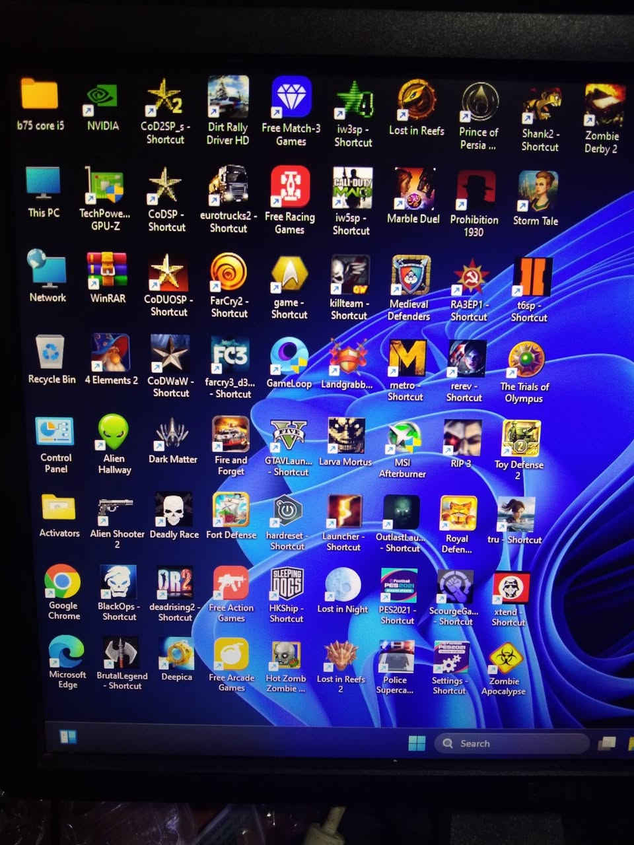The width and height of the screenshot is (634, 845).
Task: Open the Windows Start button
Action: coord(417,743)
